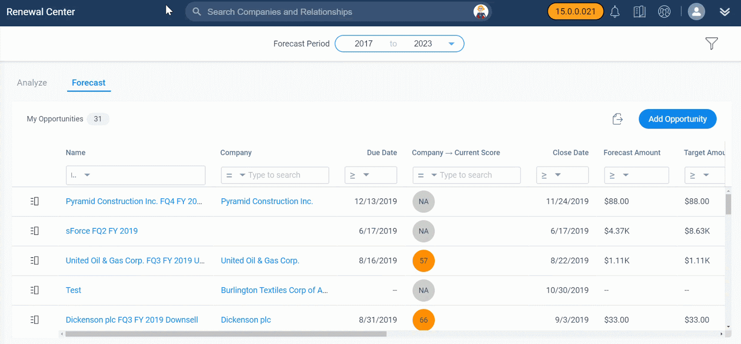Screen dimensions: 741x344
Task: Click the $4.37K forecast amount cell
Action: point(616,231)
